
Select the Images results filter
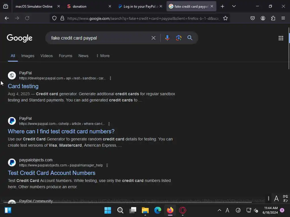click(x=28, y=56)
